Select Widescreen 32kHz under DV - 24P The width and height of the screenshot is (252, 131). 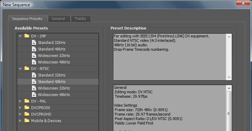tap(58, 56)
